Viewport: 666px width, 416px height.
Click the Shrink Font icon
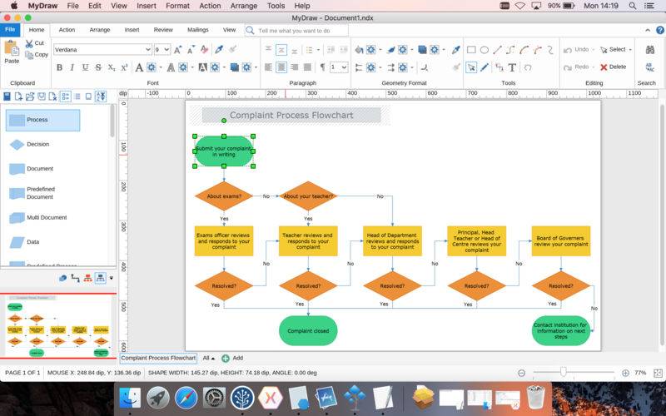pos(191,50)
